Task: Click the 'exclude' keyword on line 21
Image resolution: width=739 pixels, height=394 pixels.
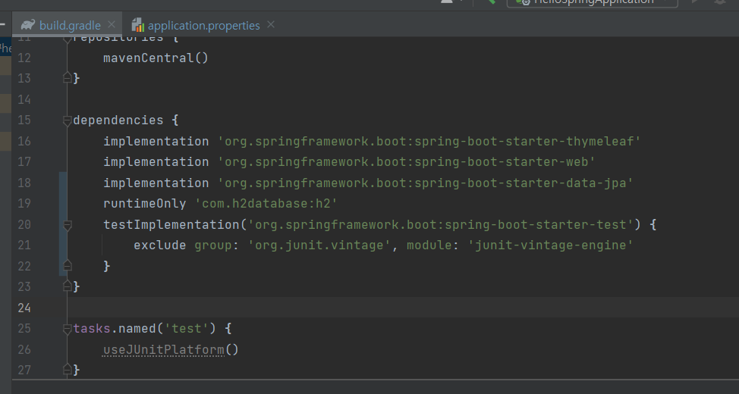Action: coord(160,245)
